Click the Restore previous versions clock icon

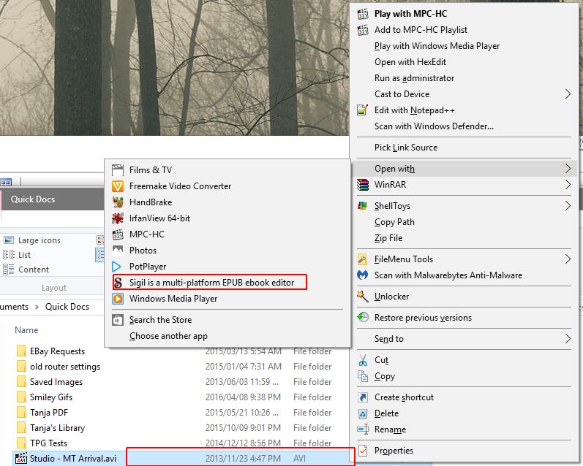(x=363, y=317)
